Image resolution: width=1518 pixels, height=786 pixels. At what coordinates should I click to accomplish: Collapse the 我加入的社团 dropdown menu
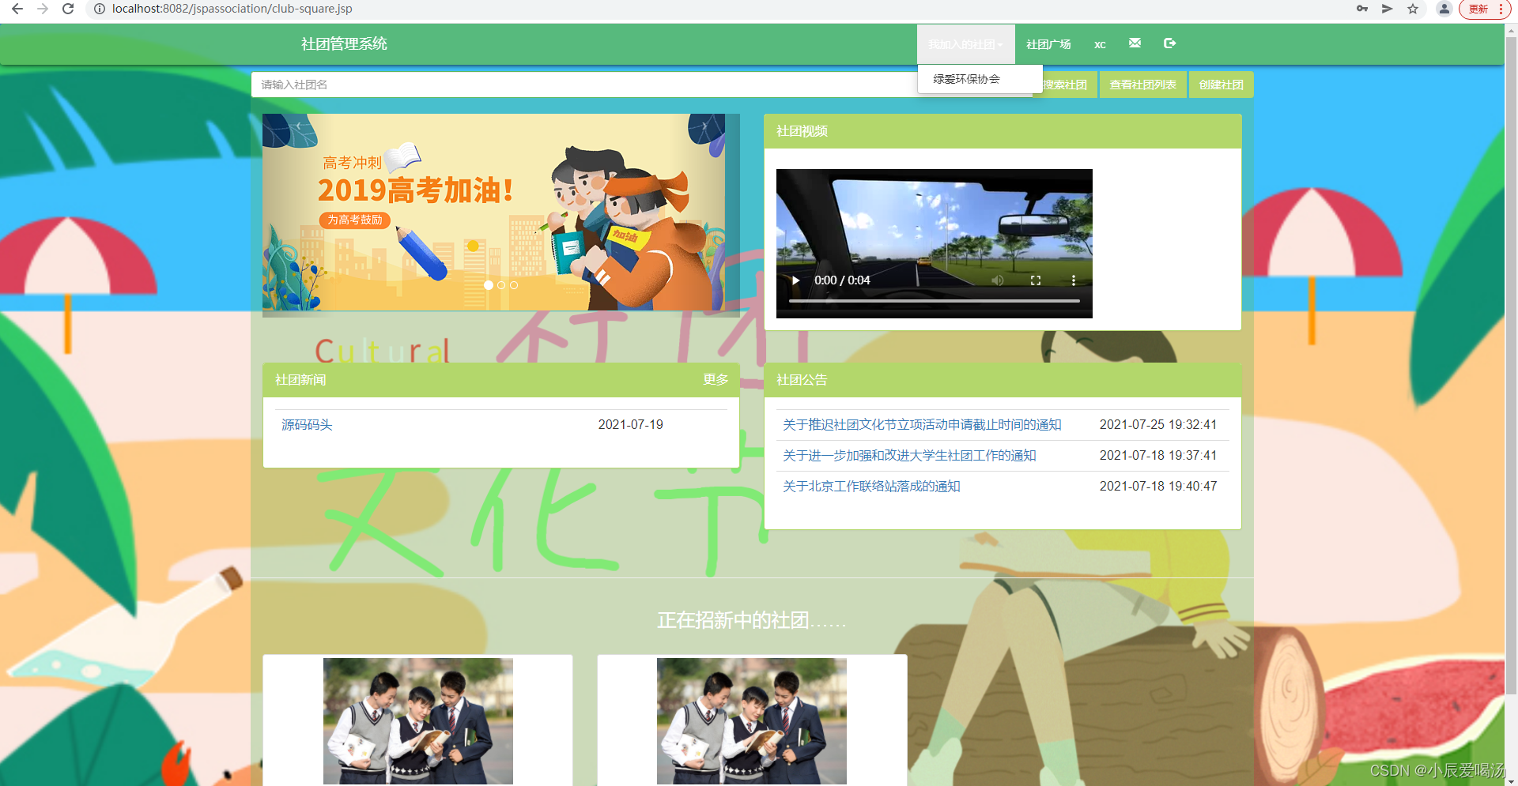coord(965,44)
